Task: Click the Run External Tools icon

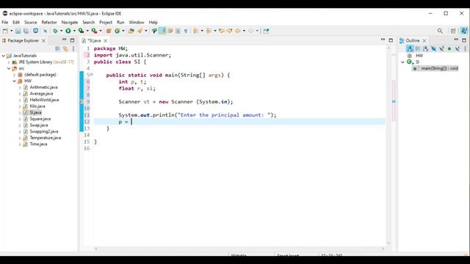Action: coord(94,31)
